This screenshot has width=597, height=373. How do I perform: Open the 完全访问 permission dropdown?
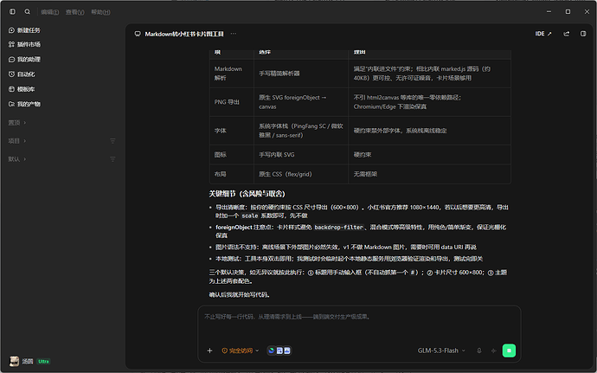pyautogui.click(x=241, y=350)
